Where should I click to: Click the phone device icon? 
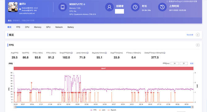[63, 7]
